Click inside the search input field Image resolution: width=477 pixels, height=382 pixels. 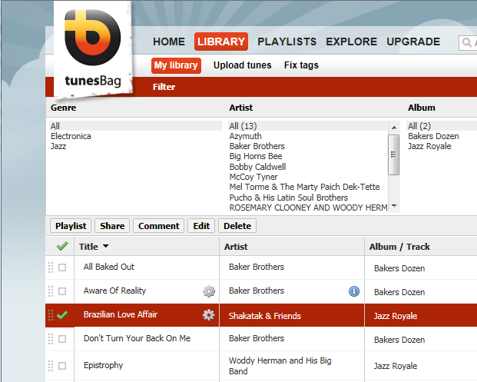click(x=469, y=42)
